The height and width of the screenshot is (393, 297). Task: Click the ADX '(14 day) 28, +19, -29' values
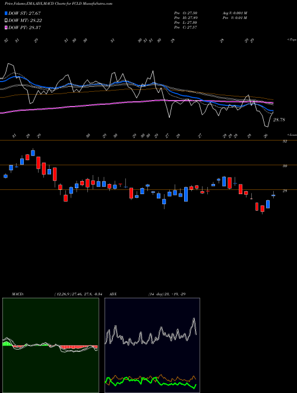click(x=167, y=294)
